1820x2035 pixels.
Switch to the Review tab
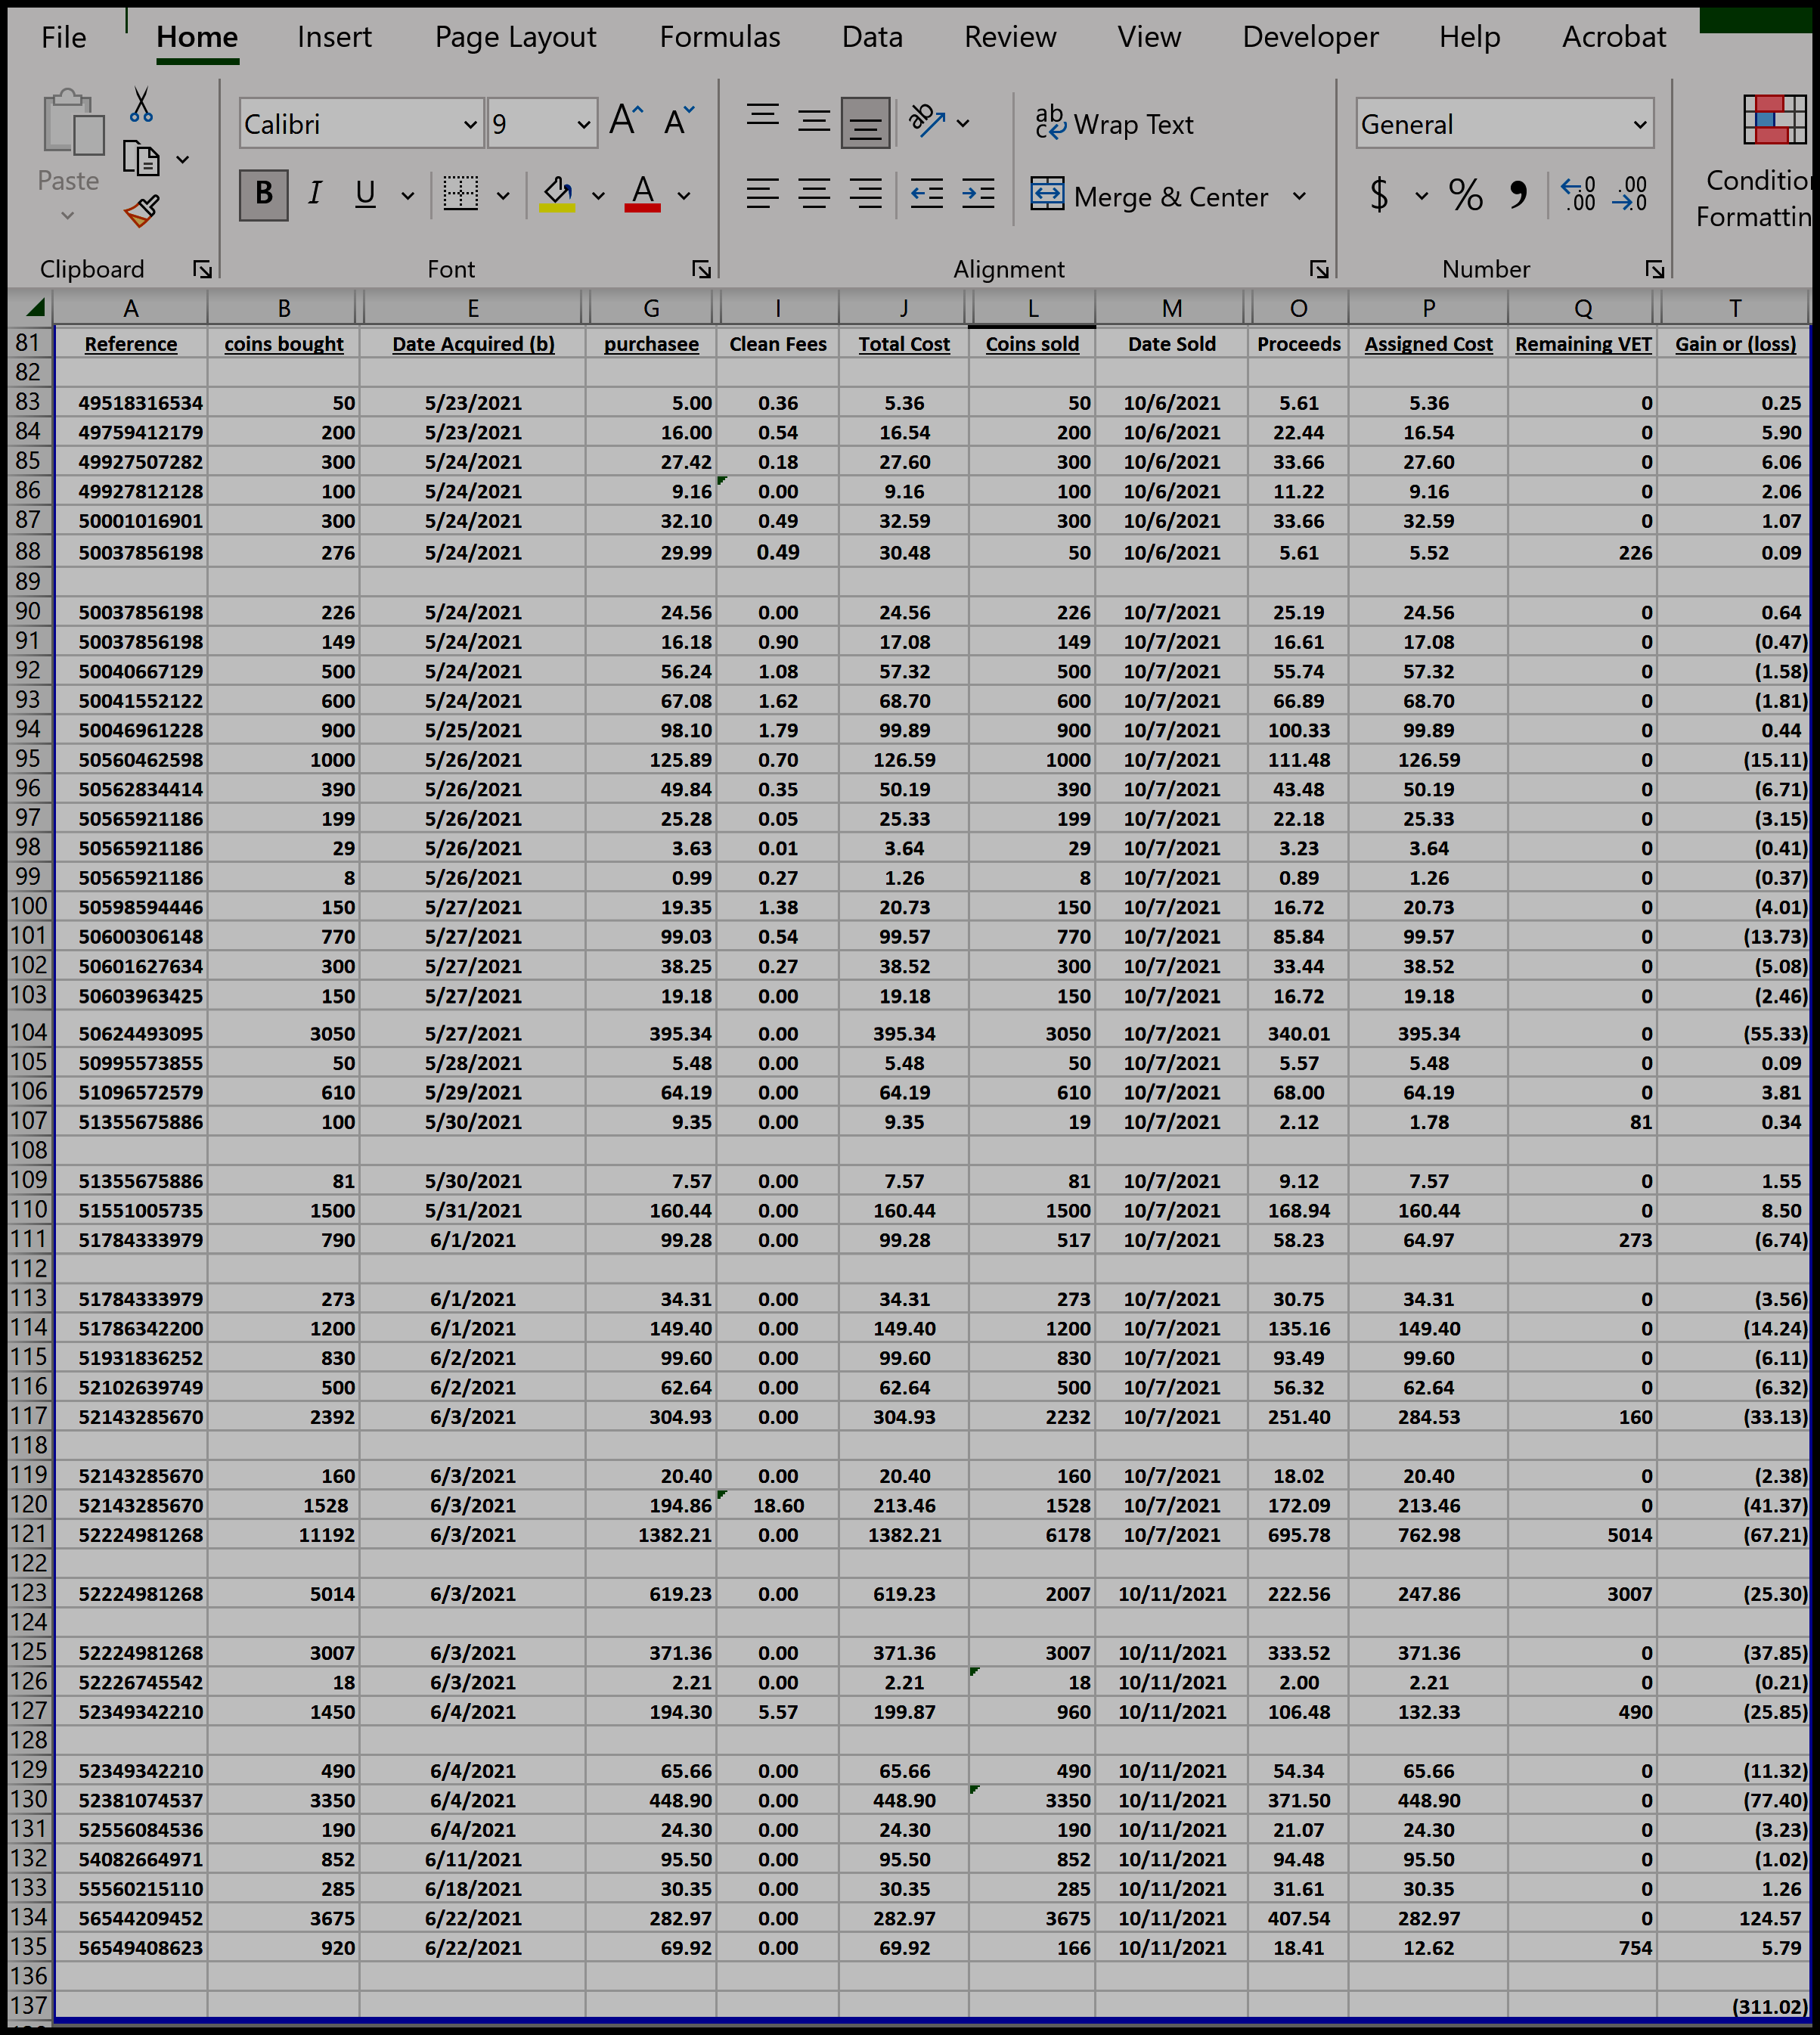coord(1010,37)
